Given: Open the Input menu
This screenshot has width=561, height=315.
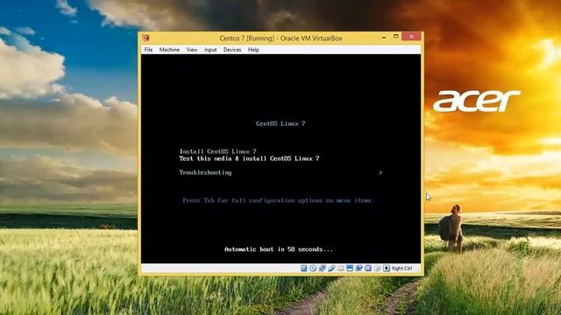Looking at the screenshot, I should point(210,50).
